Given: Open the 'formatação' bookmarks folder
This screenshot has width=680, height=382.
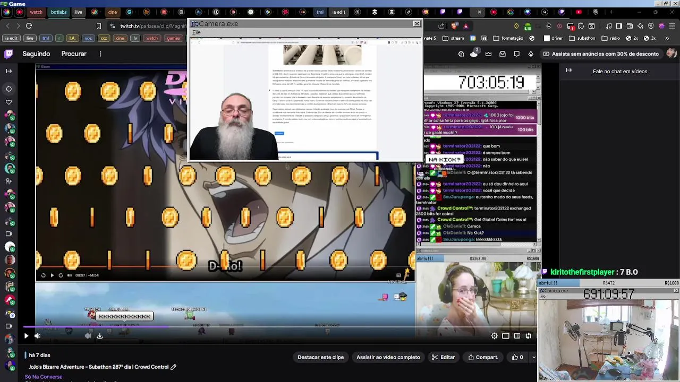Looking at the screenshot, I should tap(508, 38).
